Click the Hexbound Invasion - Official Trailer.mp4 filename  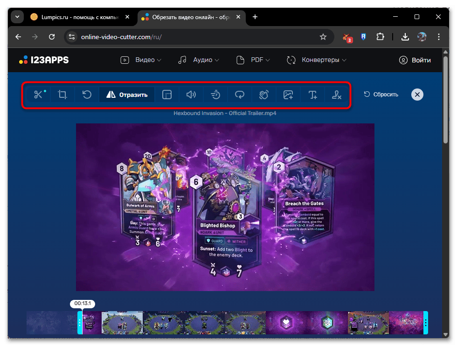[225, 113]
